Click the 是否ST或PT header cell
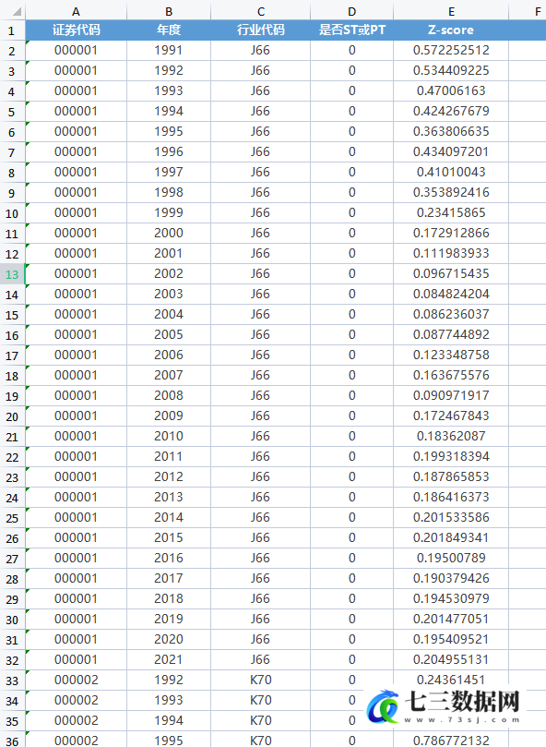The height and width of the screenshot is (747, 546). point(351,30)
